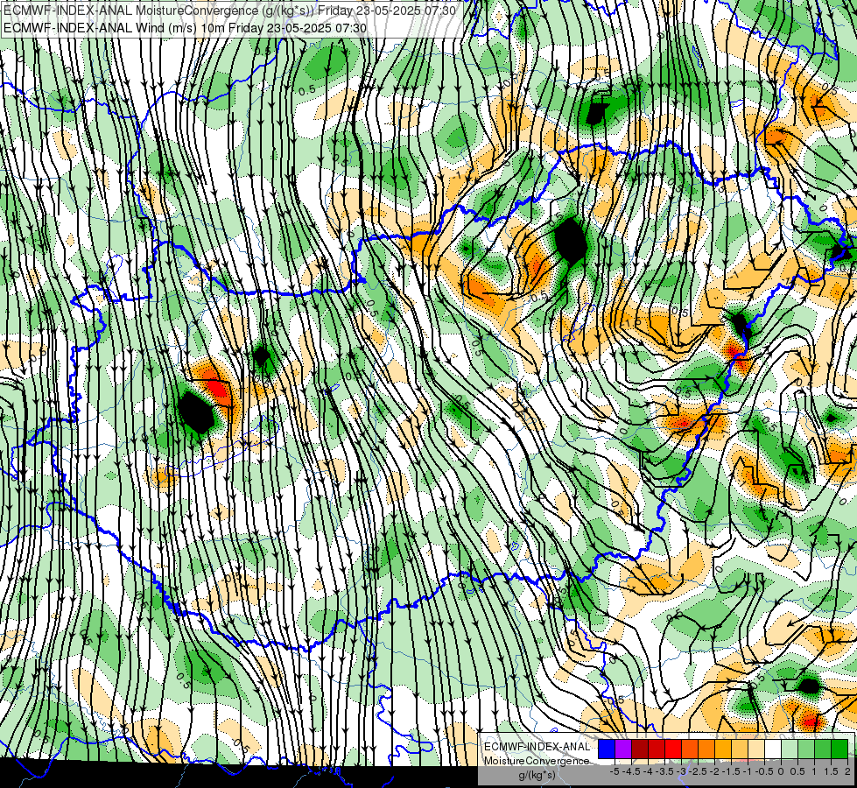The height and width of the screenshot is (788, 857).
Task: Click the MoistureConvergence label in the legend
Action: (x=537, y=761)
